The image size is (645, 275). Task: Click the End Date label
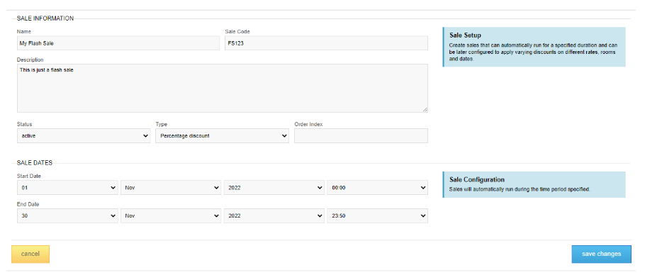click(x=28, y=204)
